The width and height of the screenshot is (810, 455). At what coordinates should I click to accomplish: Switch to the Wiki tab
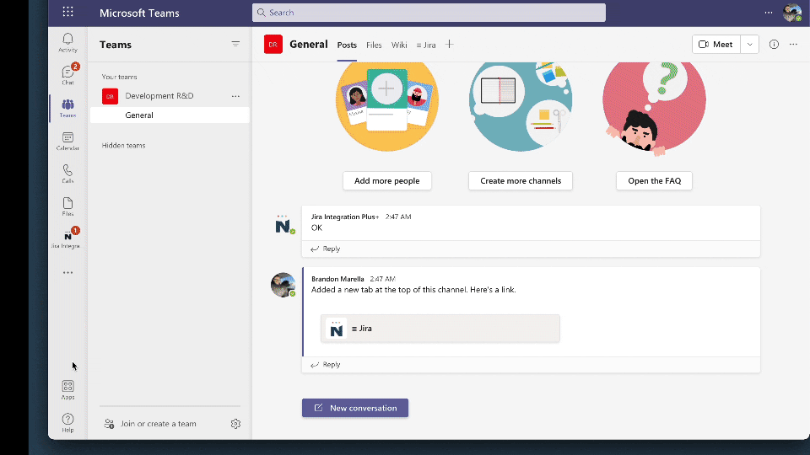pyautogui.click(x=399, y=45)
